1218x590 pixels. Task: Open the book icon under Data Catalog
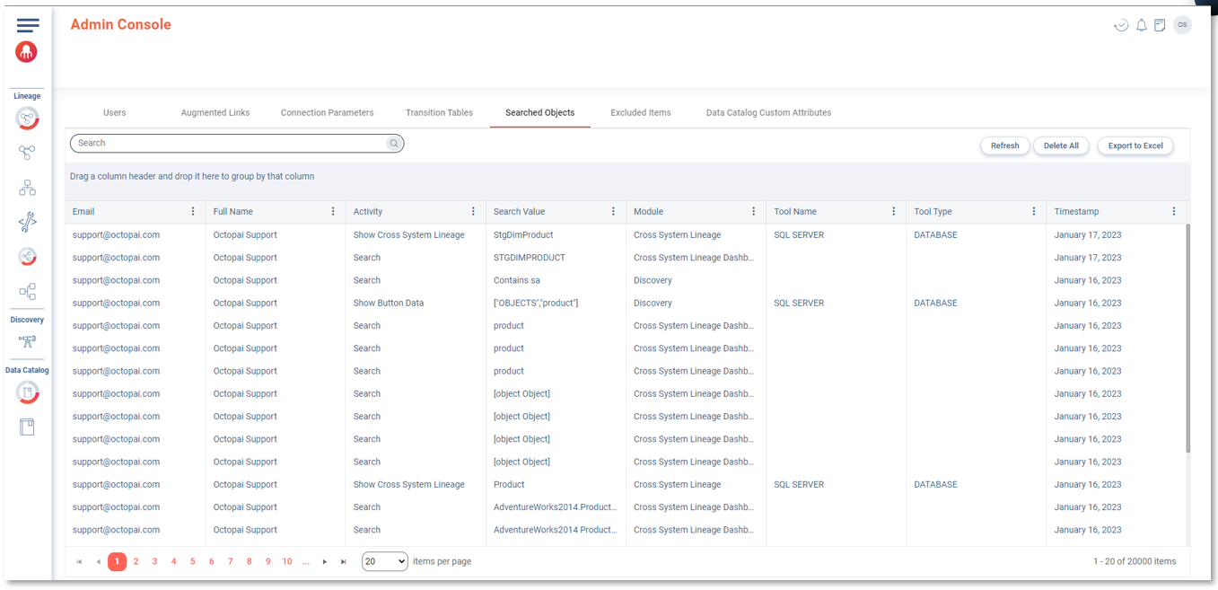point(27,427)
